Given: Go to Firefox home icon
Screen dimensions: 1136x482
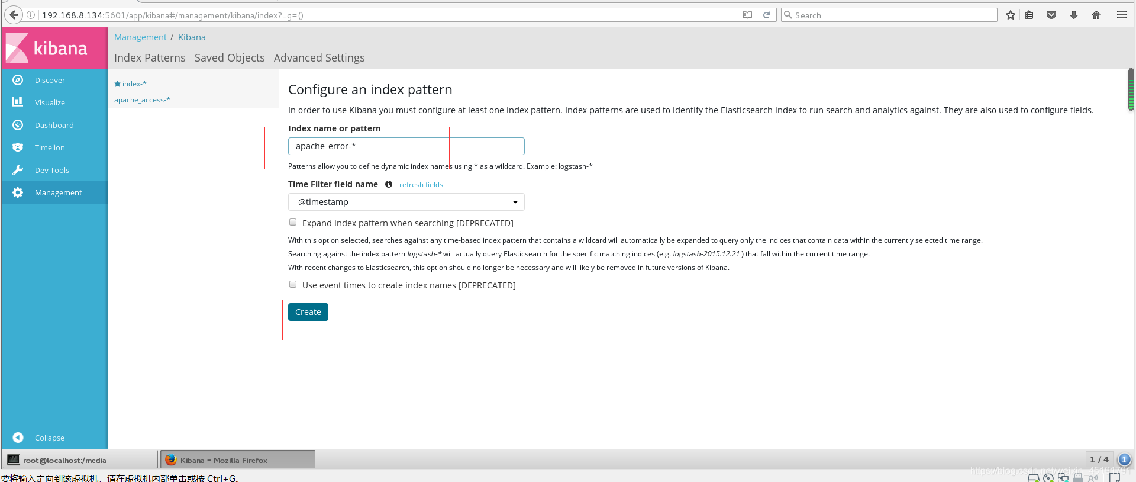Looking at the screenshot, I should (x=1096, y=15).
